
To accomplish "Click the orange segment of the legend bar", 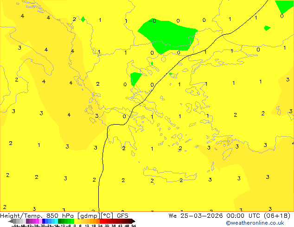I will click(93, 221).
